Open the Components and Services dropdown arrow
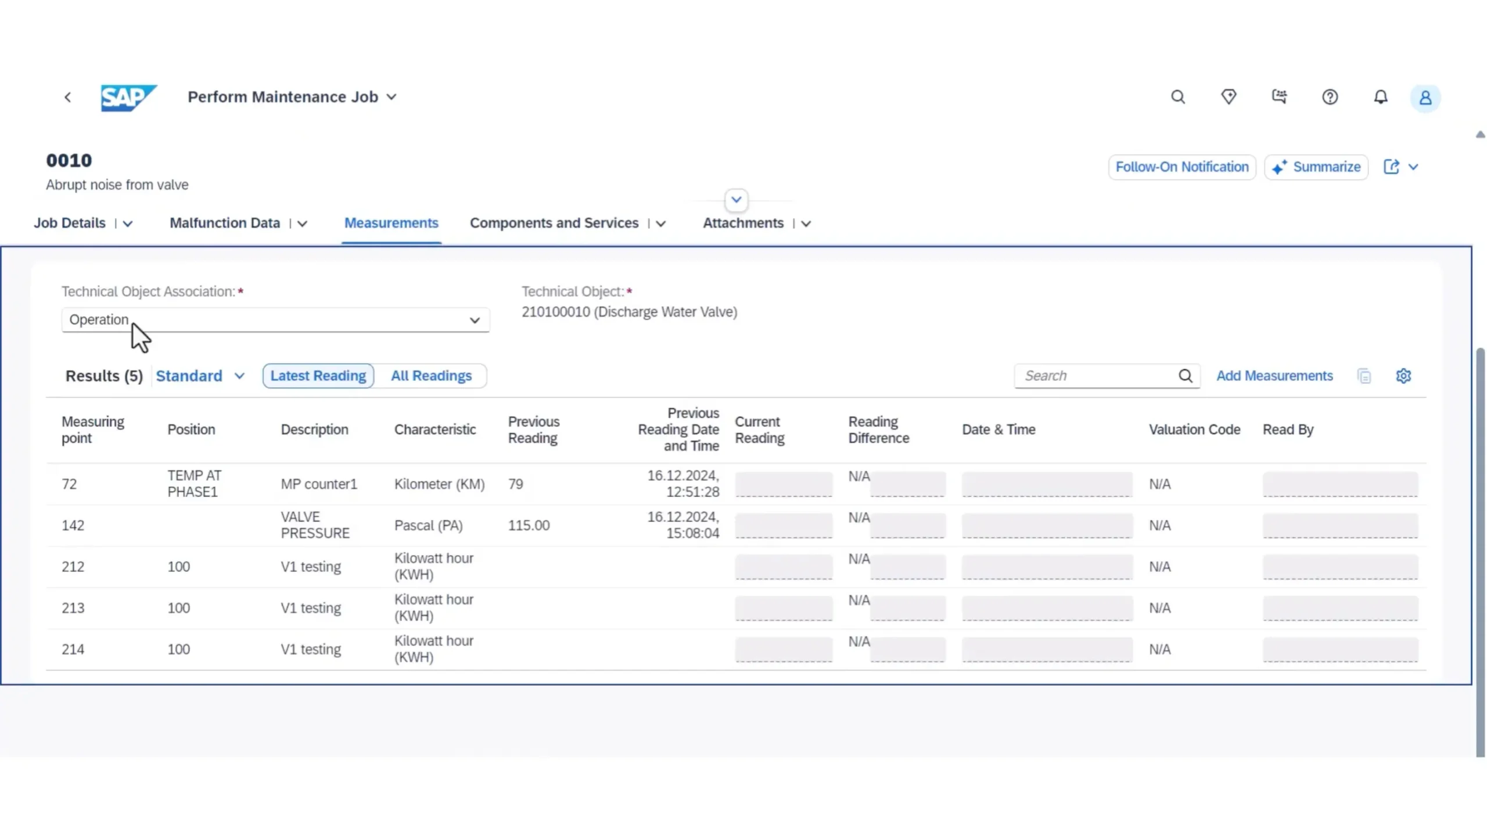This screenshot has width=1487, height=835. click(660, 224)
